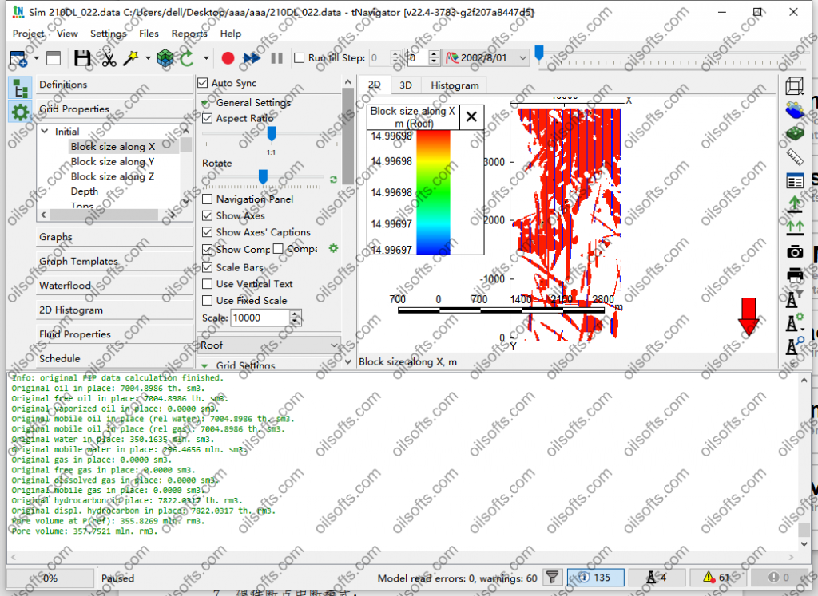818x596 pixels.
Task: Switch to the Histogram tab
Action: (x=455, y=85)
